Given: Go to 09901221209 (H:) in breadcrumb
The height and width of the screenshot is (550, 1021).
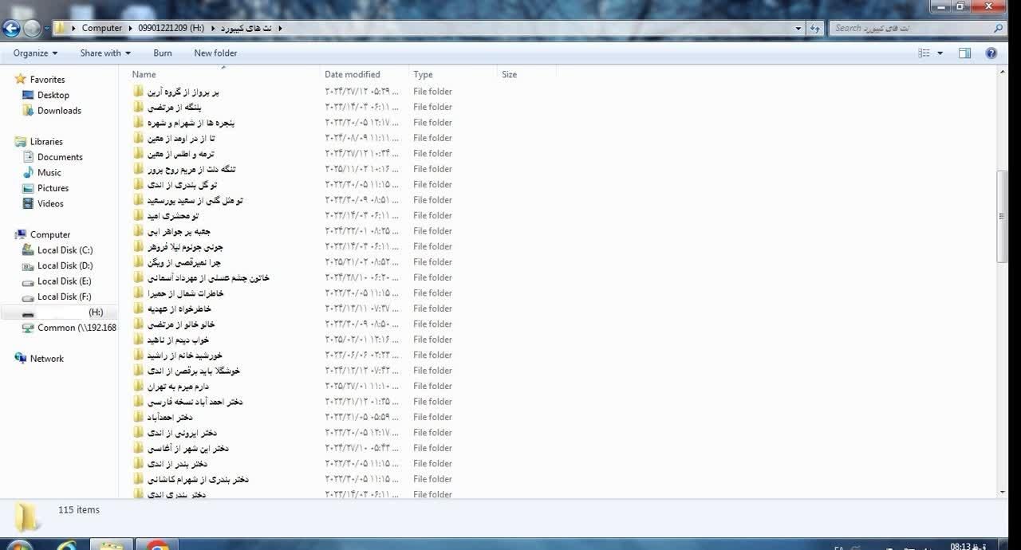Looking at the screenshot, I should (171, 28).
